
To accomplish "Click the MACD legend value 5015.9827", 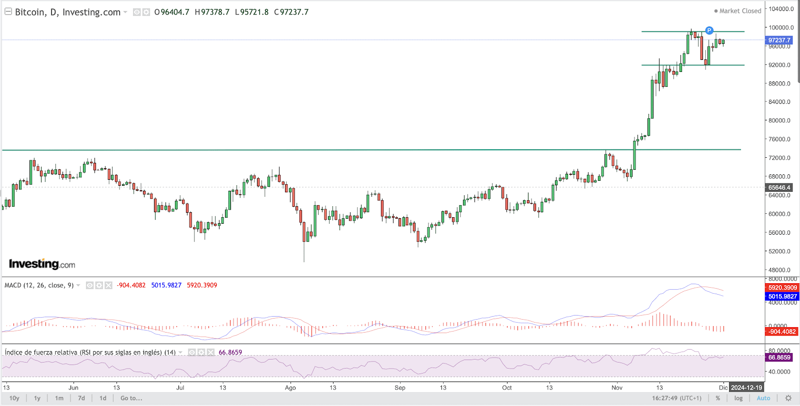I will point(166,286).
